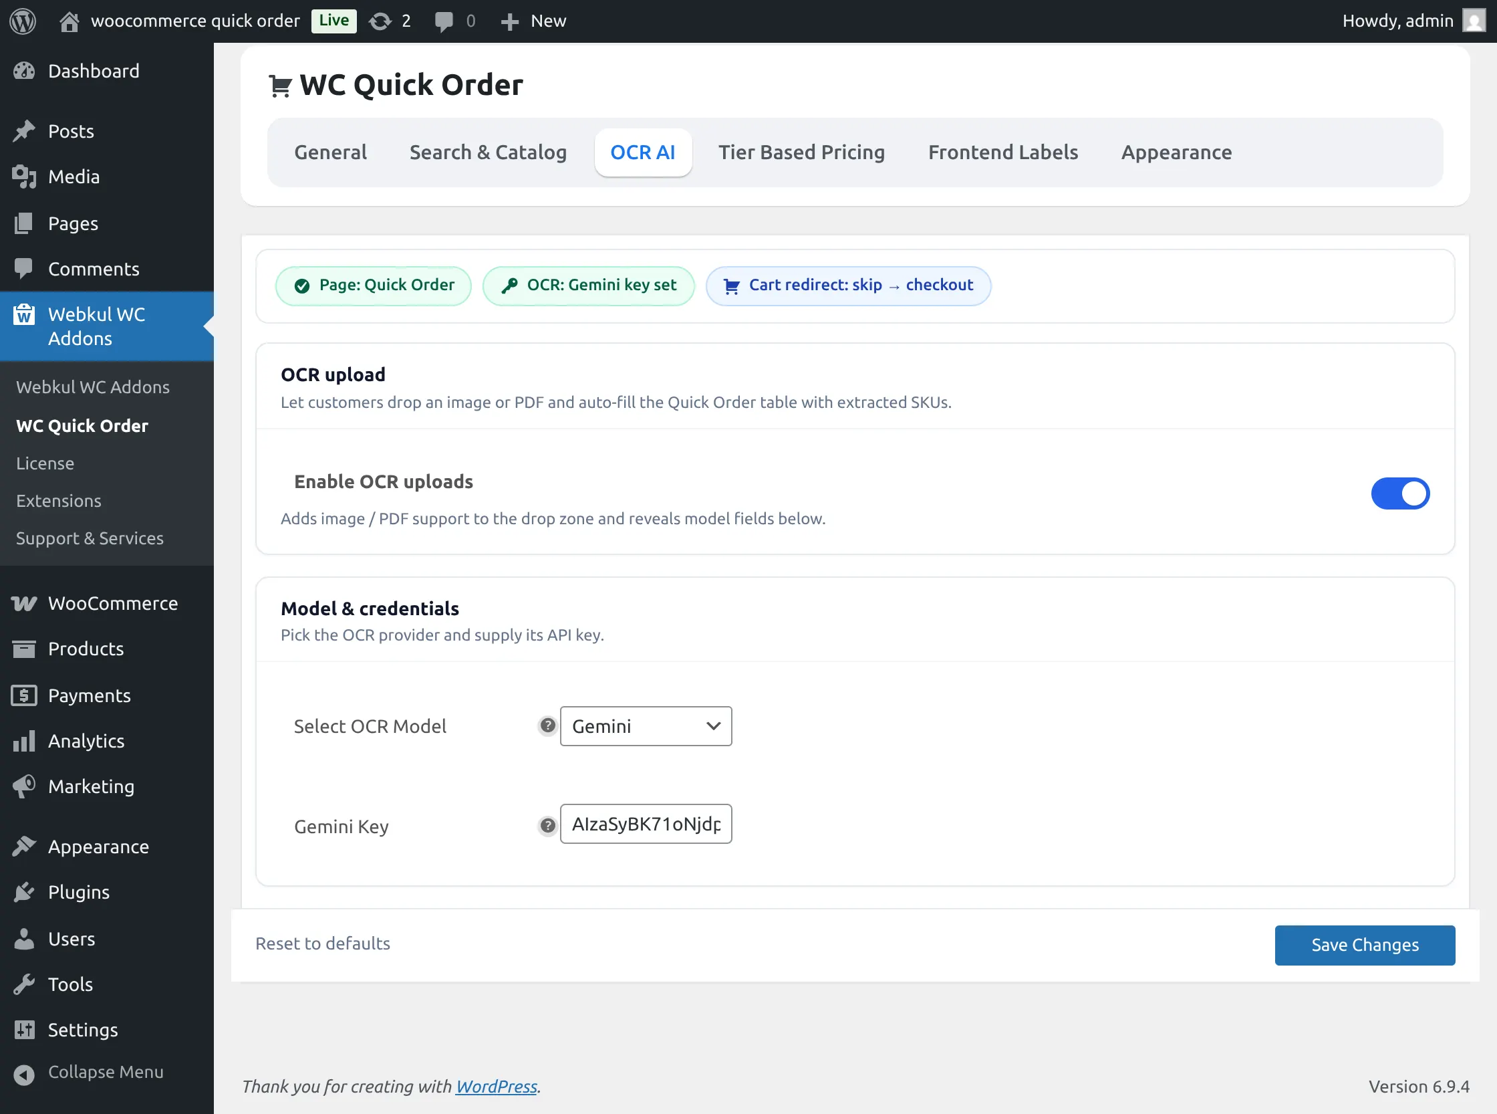Click the Page: Quick Order status pill
The height and width of the screenshot is (1114, 1497).
tap(374, 286)
